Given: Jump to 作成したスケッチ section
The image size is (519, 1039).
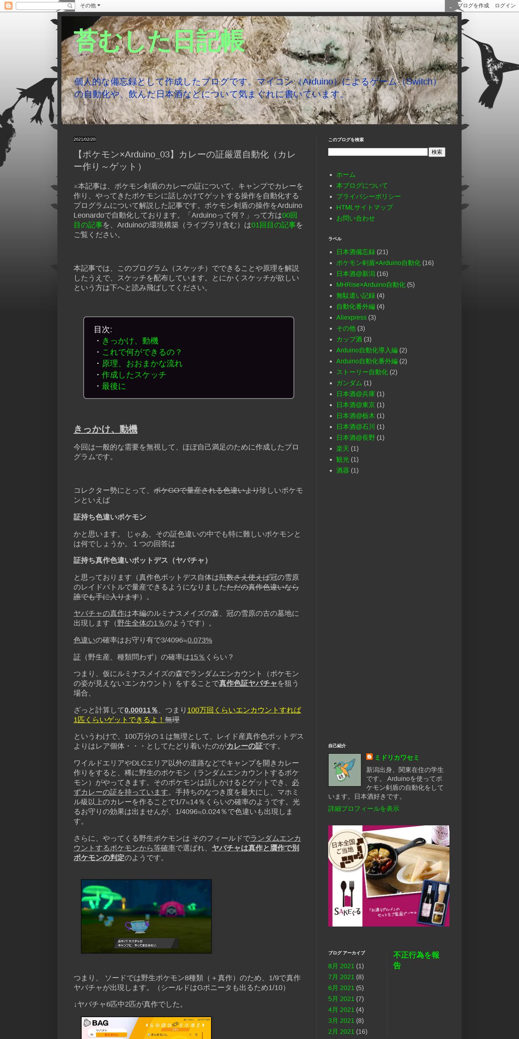Looking at the screenshot, I should pos(134,375).
